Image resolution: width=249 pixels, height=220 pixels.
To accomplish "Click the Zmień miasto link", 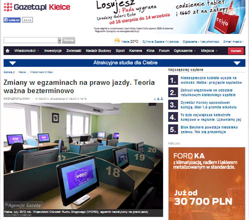I will pyautogui.click(x=233, y=41).
